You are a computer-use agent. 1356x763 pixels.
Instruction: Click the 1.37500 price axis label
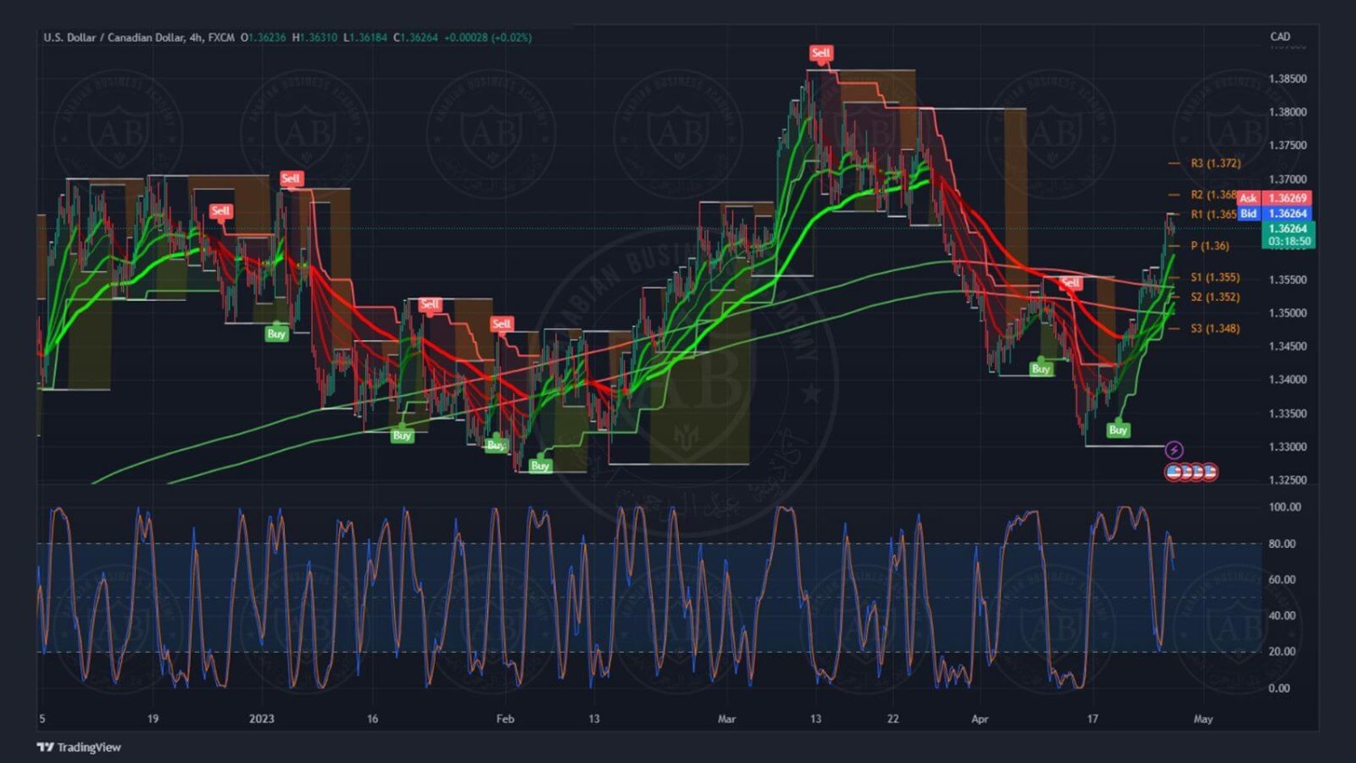pyautogui.click(x=1287, y=146)
